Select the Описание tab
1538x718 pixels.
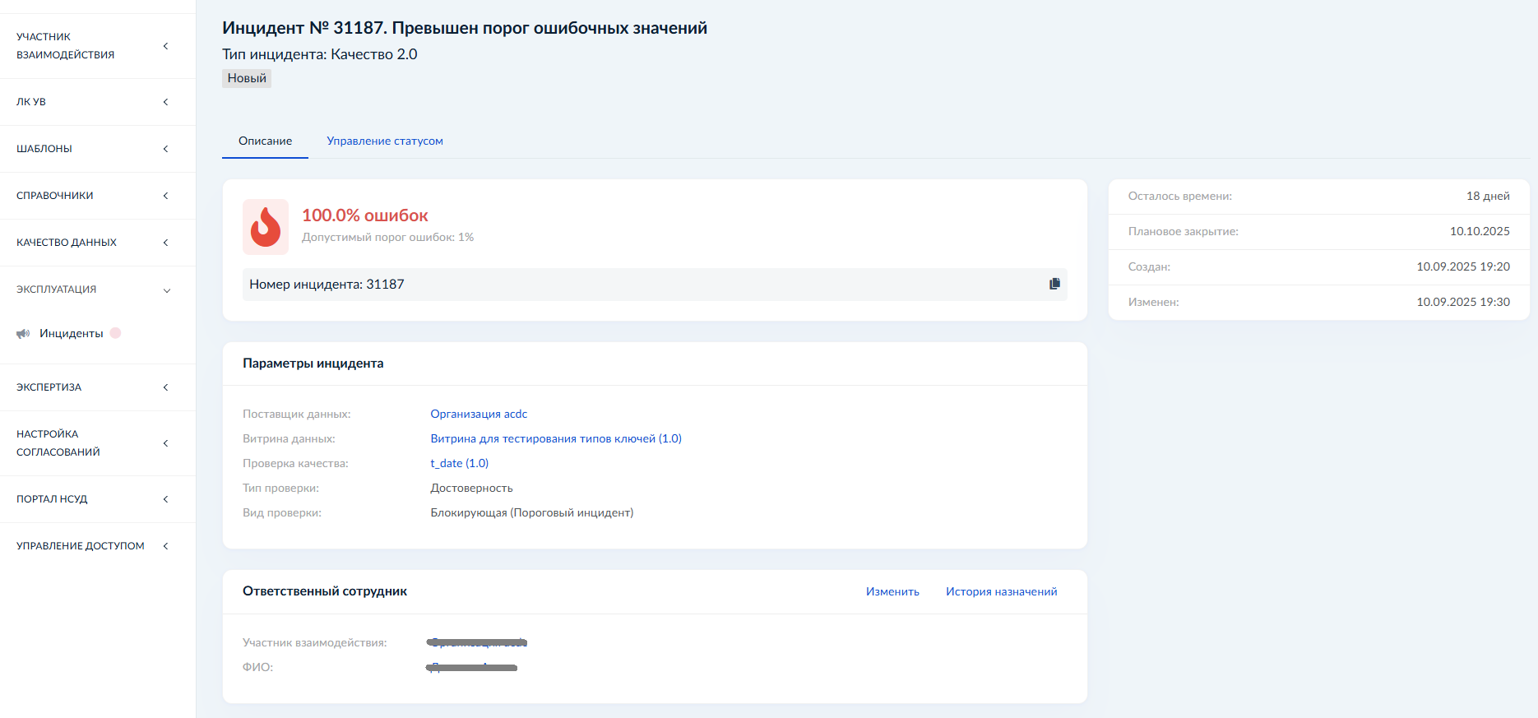point(265,141)
